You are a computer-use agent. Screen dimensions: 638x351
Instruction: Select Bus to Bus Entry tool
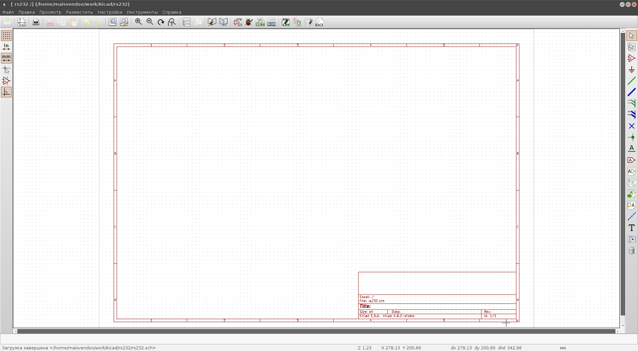pyautogui.click(x=632, y=115)
